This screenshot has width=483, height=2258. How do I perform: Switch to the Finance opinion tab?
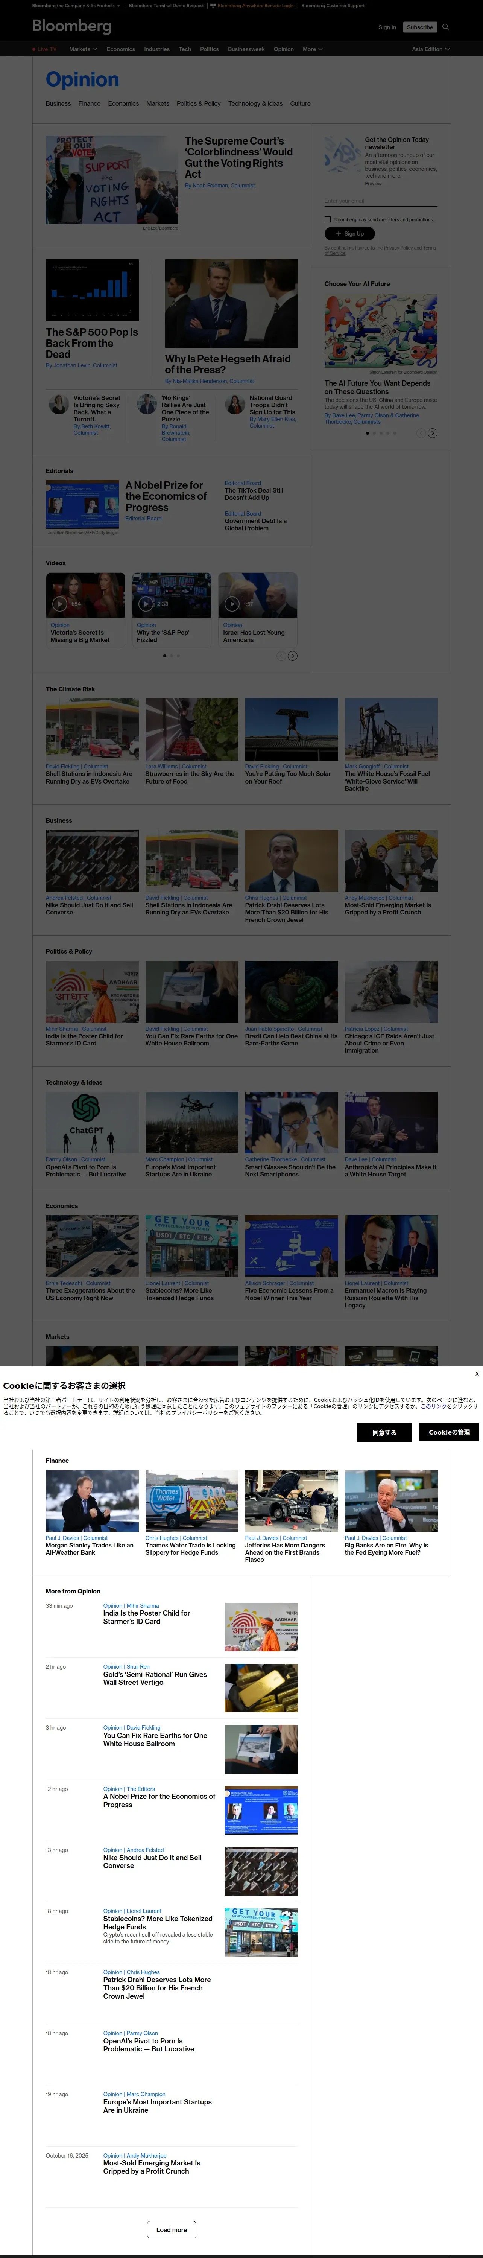point(90,103)
